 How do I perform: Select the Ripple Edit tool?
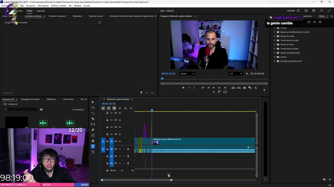93,113
